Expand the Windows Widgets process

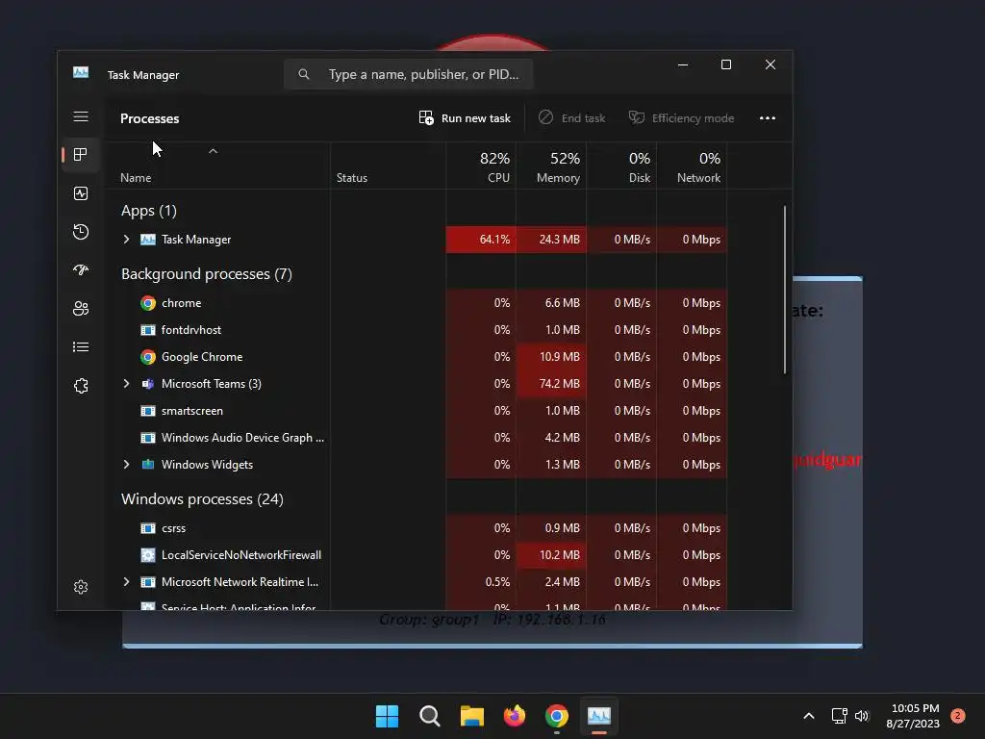(126, 465)
